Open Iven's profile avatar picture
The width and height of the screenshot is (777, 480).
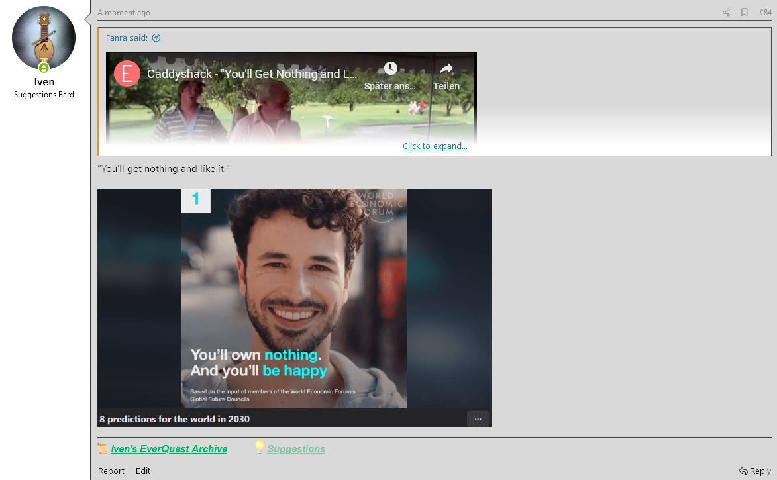(x=44, y=38)
